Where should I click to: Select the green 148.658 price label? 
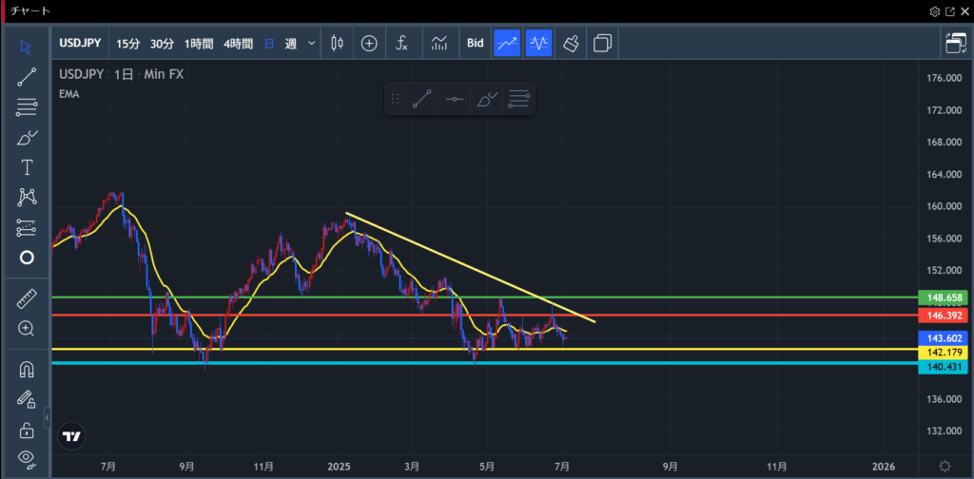coord(945,297)
